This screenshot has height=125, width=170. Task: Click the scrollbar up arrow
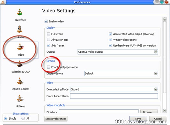[x=165, y=19]
